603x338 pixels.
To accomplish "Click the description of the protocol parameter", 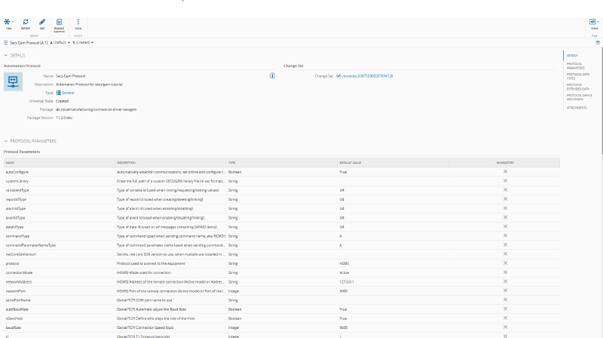I will [x=151, y=264].
